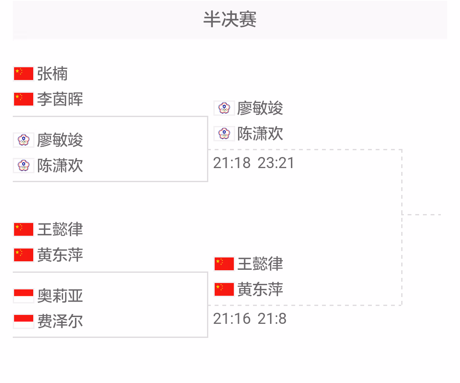Click the China flag beside 张楠

coord(23,73)
